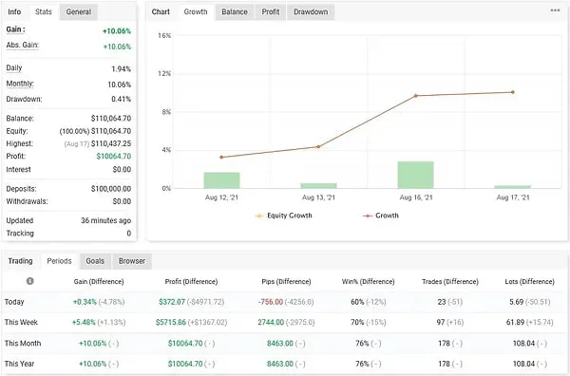Open the Browser tab
Viewport: 570px width, 376px height.
click(x=132, y=261)
